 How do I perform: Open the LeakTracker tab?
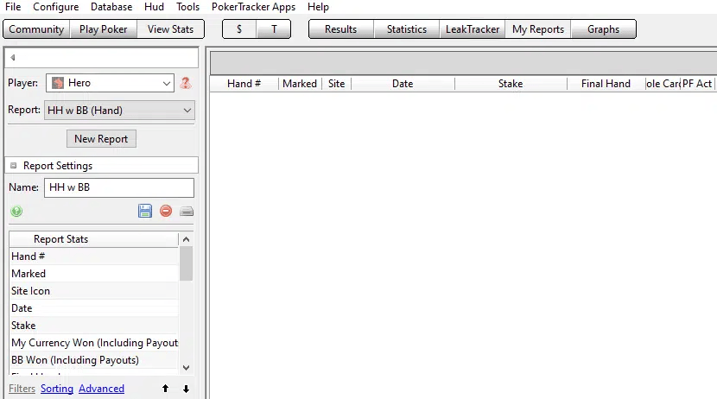point(473,29)
